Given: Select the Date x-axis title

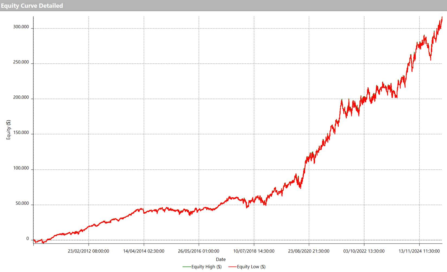Looking at the screenshot, I should tap(221, 260).
